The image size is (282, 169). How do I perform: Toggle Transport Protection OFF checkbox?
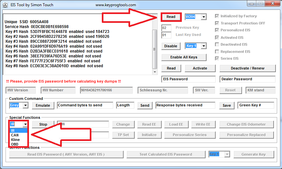217,23
